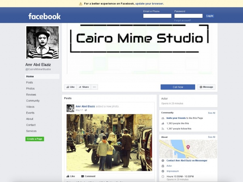This screenshot has height=182, width=243.
Task: Open Community in the page sidebar
Action: pyautogui.click(x=33, y=101)
